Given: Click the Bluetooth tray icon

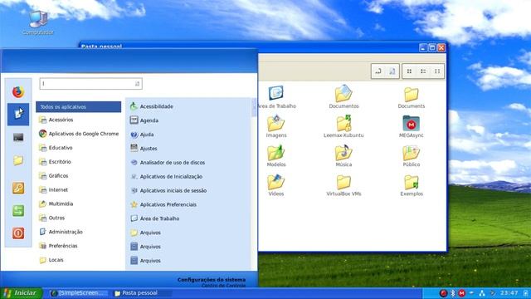Looking at the screenshot, I should 453,293.
